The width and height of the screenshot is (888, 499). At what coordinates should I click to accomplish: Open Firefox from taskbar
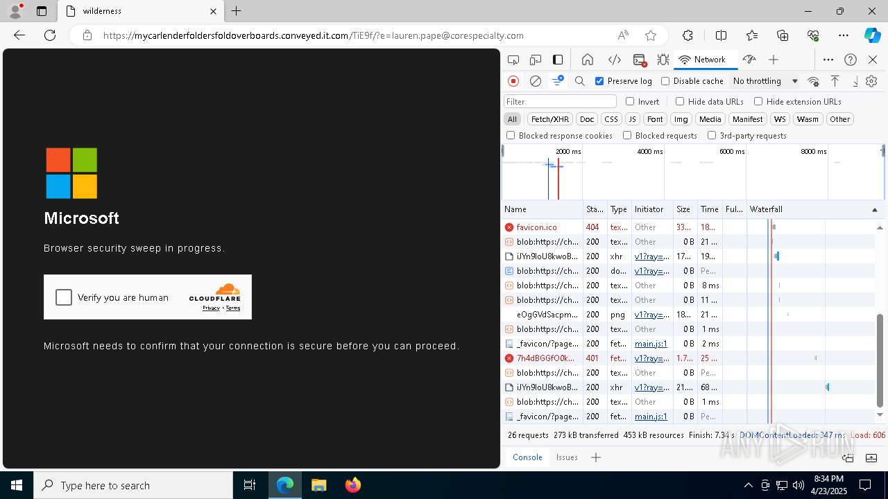pos(352,485)
